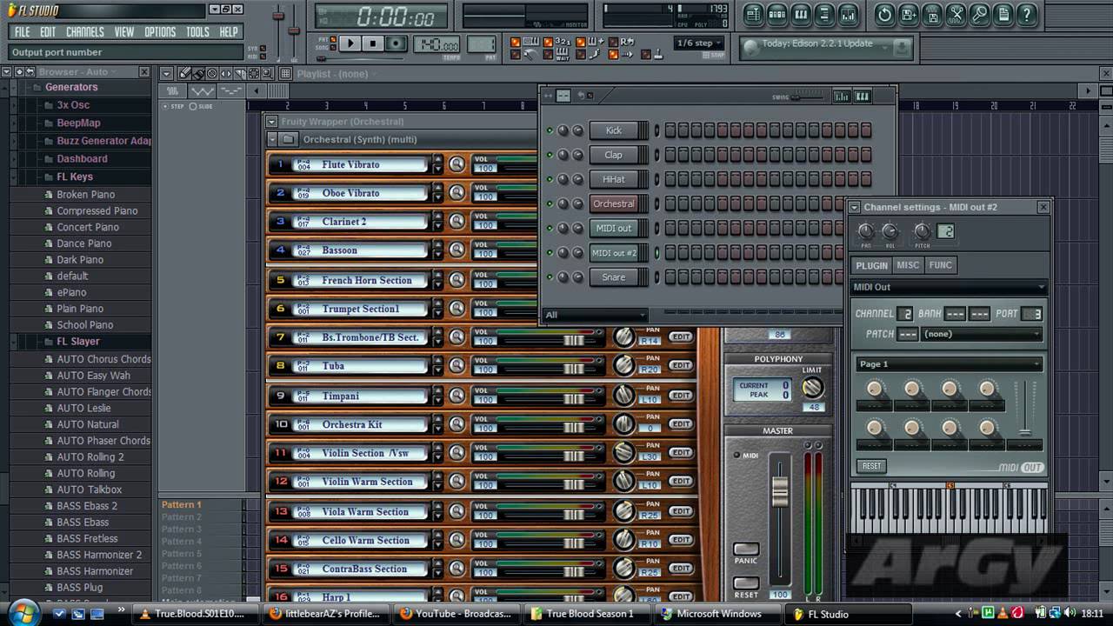This screenshot has height=626, width=1113.
Task: Click the Windows Start orb
Action: 24,612
